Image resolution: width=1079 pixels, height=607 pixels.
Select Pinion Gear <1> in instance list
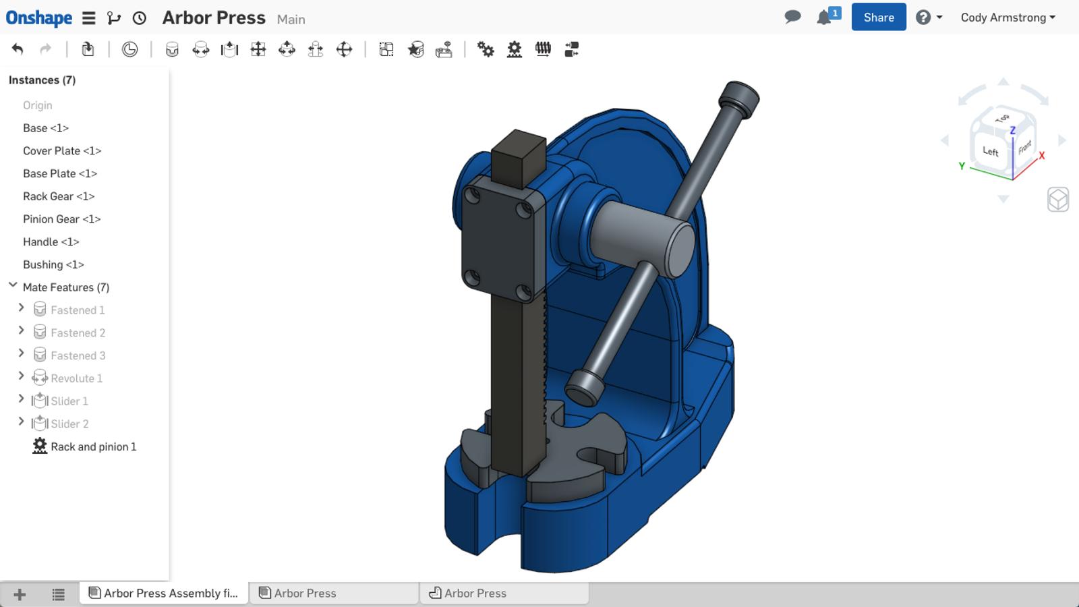click(61, 219)
